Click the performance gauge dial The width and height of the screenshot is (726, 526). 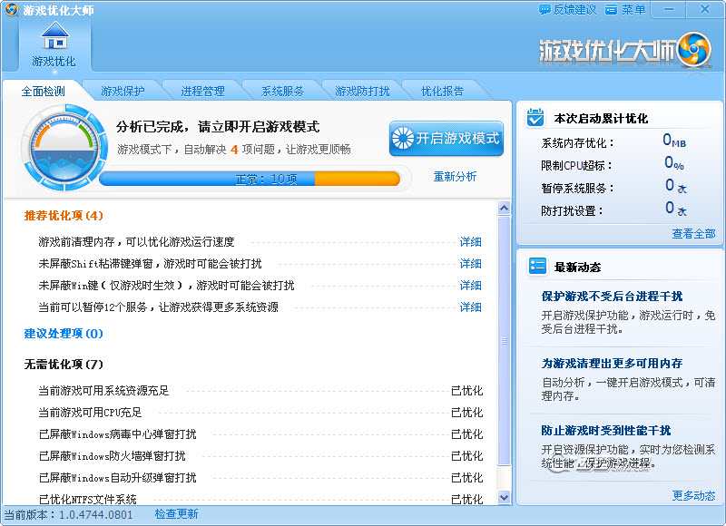(64, 148)
